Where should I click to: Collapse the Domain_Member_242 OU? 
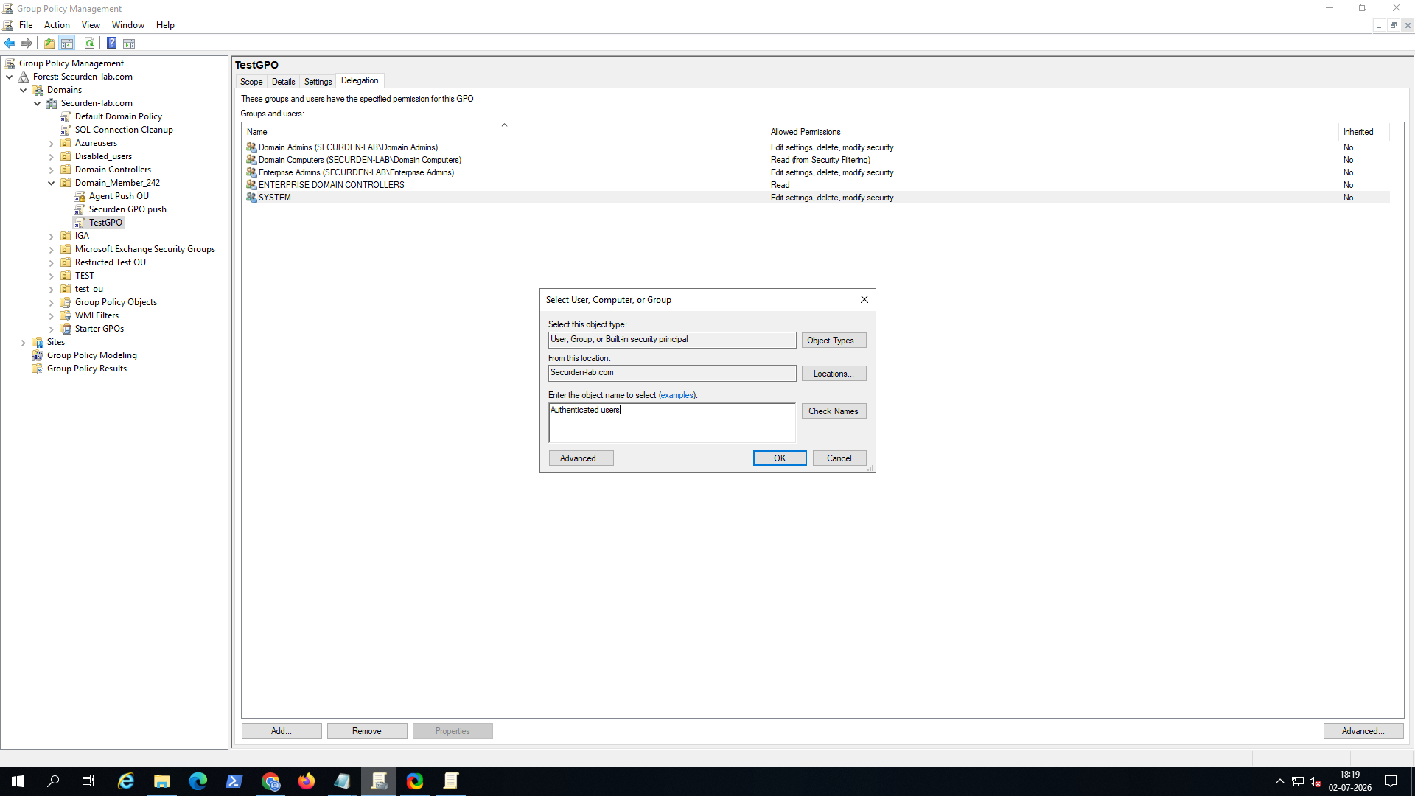click(52, 183)
